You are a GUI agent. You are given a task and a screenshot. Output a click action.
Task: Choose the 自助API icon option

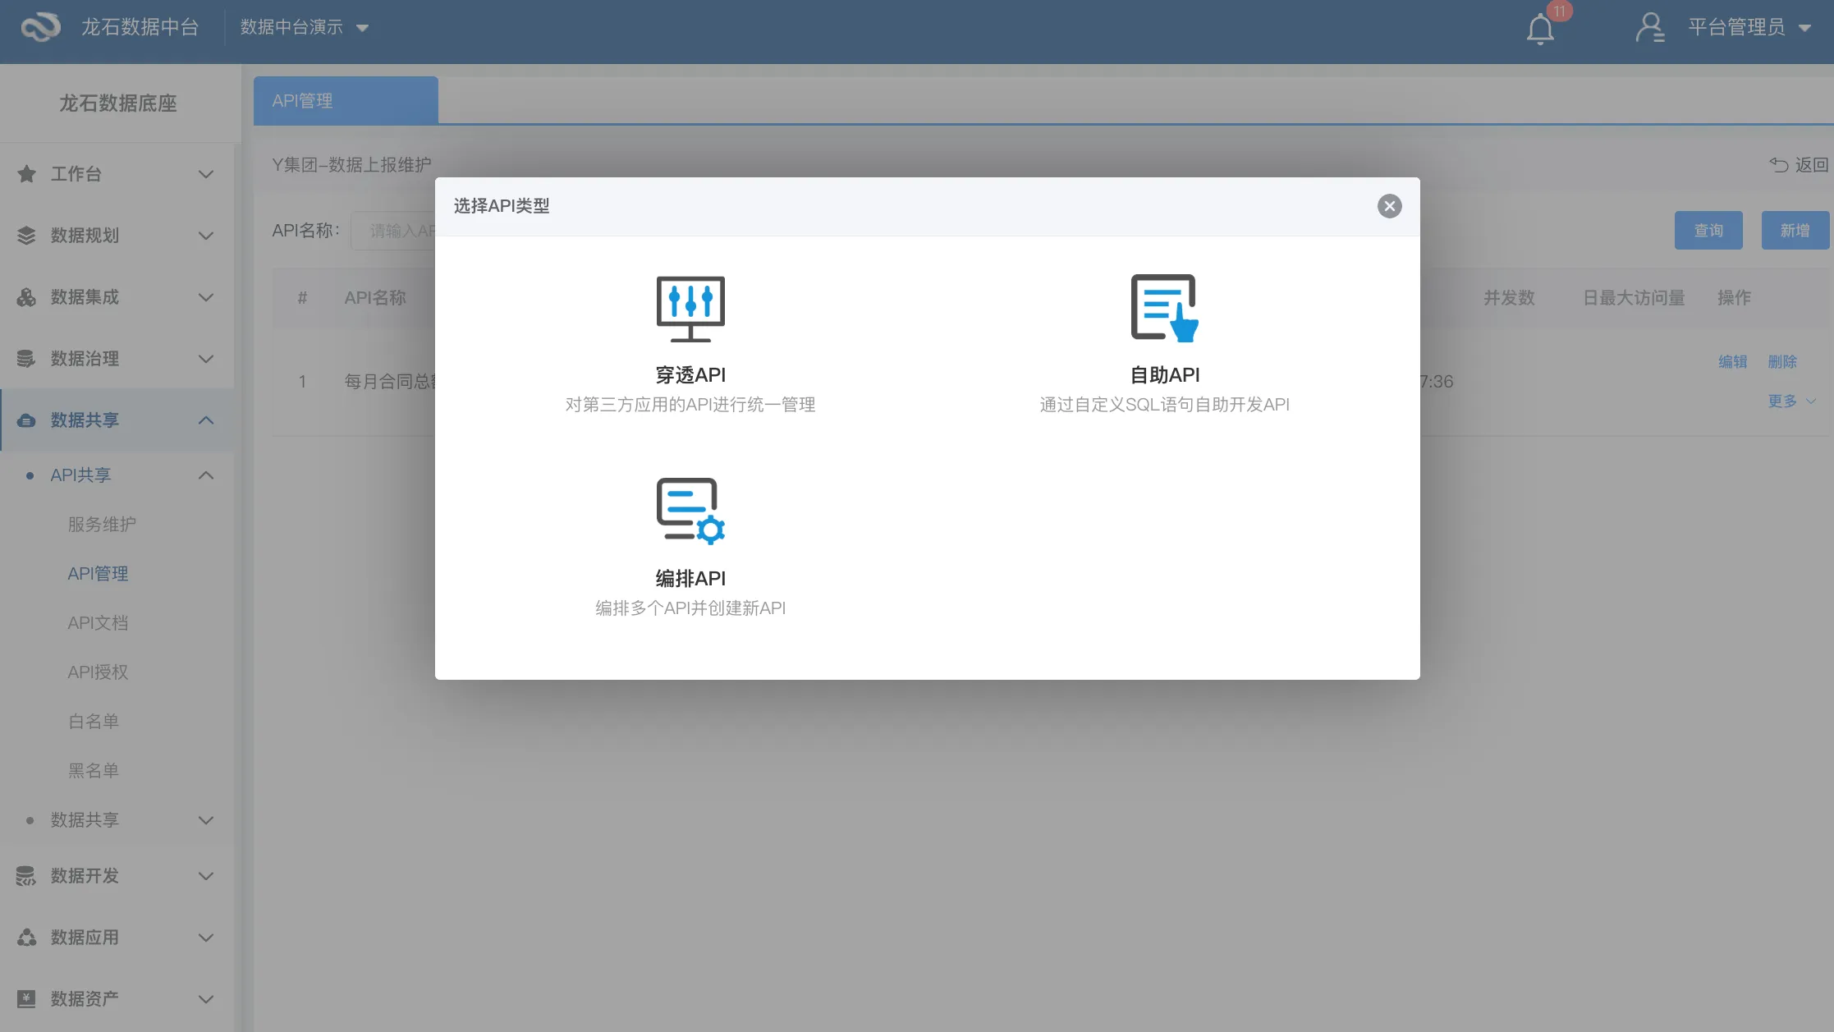[1164, 309]
